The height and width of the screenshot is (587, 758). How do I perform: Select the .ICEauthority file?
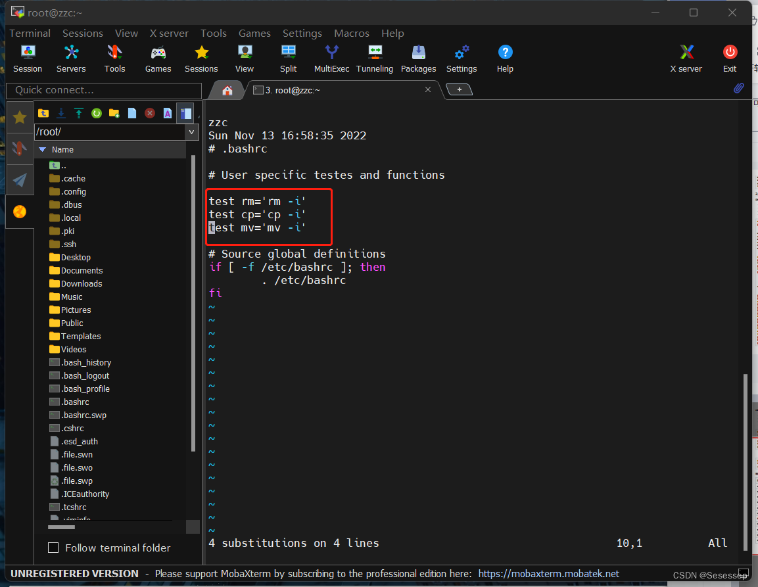coord(80,494)
